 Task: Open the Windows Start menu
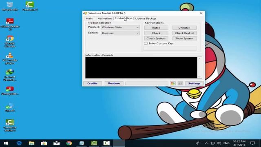[x=6, y=143]
